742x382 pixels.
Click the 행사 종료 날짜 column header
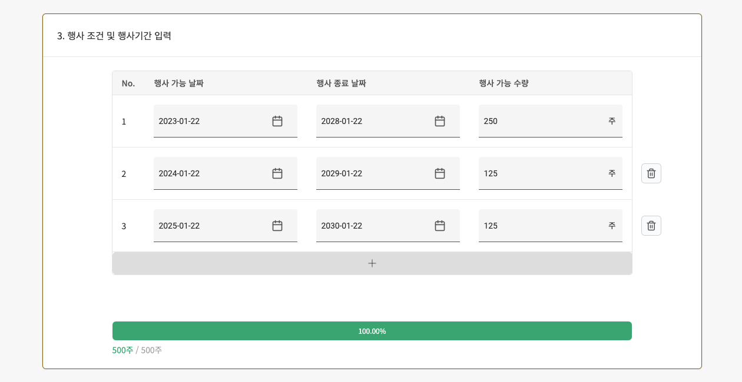pyautogui.click(x=339, y=83)
